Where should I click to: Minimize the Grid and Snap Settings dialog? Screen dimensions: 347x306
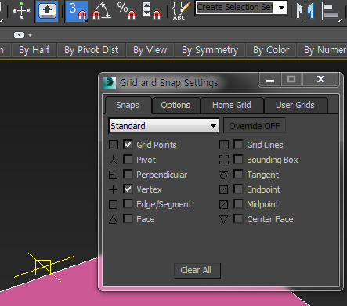tap(270, 80)
